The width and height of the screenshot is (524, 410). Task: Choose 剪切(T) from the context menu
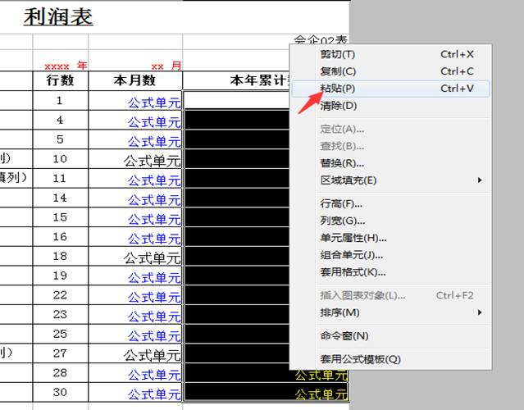pyautogui.click(x=337, y=54)
